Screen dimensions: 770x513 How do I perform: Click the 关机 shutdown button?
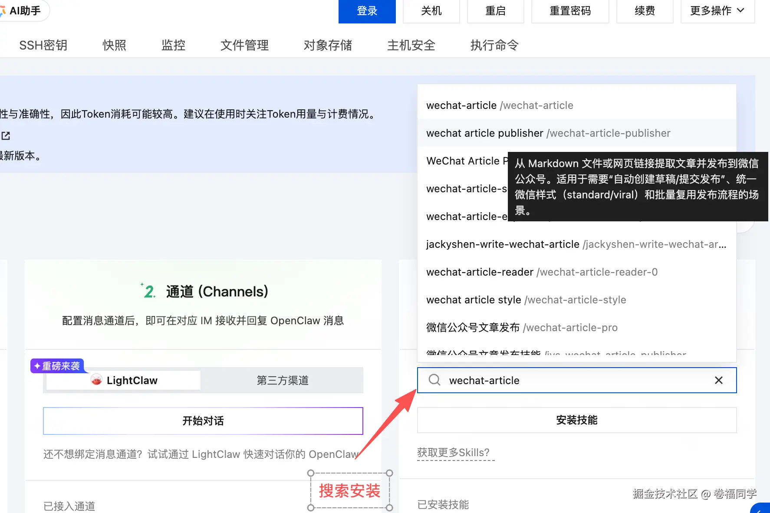(431, 11)
